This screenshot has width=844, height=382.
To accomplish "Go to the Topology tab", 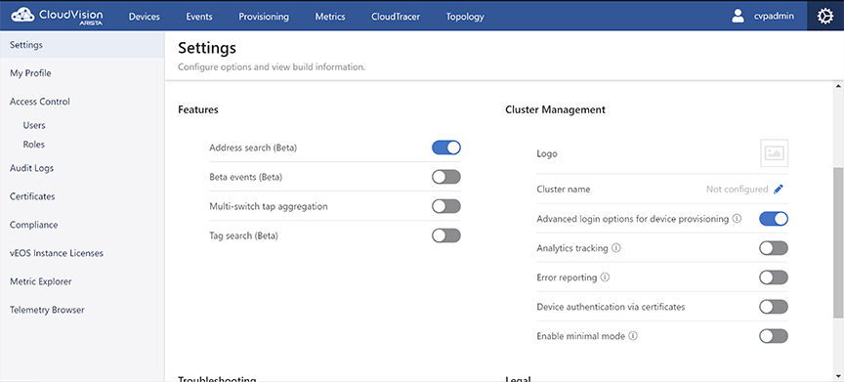I will [465, 17].
